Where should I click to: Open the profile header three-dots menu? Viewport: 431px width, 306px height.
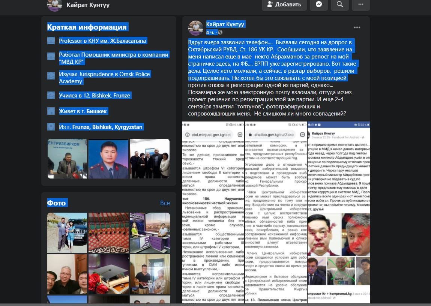point(360,4)
